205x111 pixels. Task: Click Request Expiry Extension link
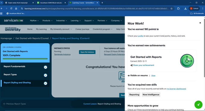pos(114,54)
